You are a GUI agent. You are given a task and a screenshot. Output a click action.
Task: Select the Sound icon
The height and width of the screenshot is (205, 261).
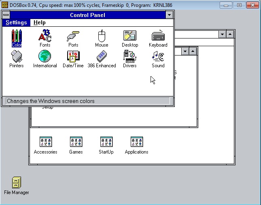pos(158,59)
